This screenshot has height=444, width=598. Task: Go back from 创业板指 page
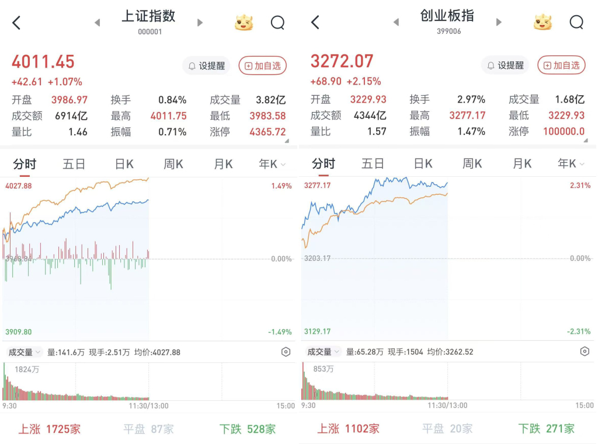click(x=315, y=23)
